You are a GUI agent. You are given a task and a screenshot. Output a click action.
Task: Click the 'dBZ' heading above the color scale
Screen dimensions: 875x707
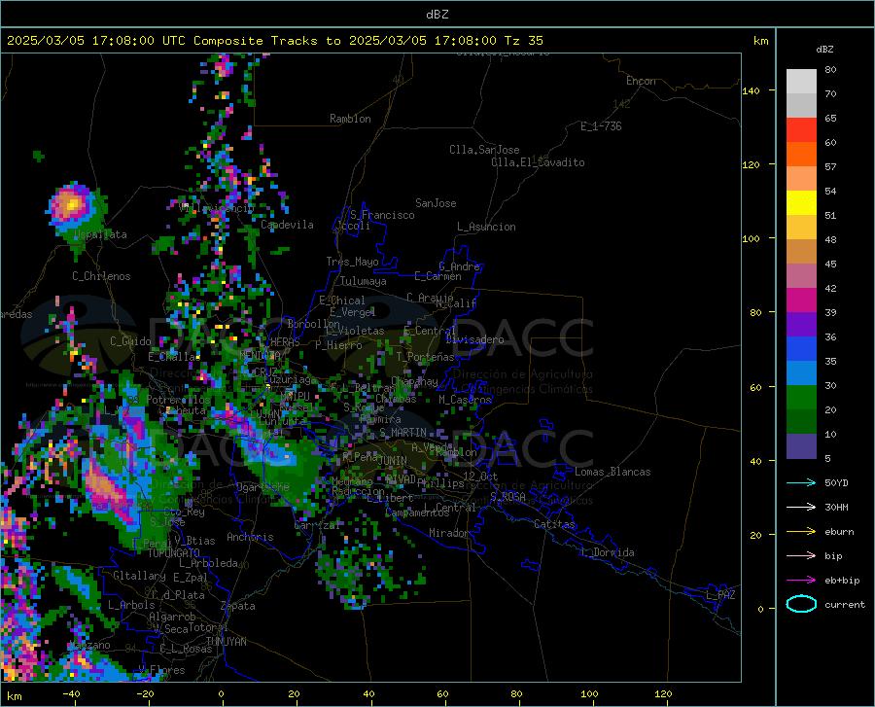[x=824, y=49]
